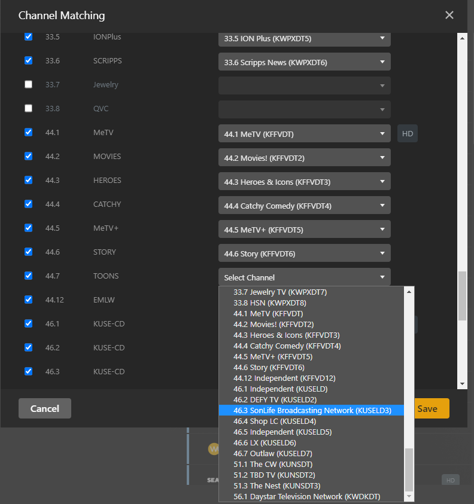The height and width of the screenshot is (504, 474).
Task: Toggle the 44.6 STORY channel checkbox
Action: point(28,252)
